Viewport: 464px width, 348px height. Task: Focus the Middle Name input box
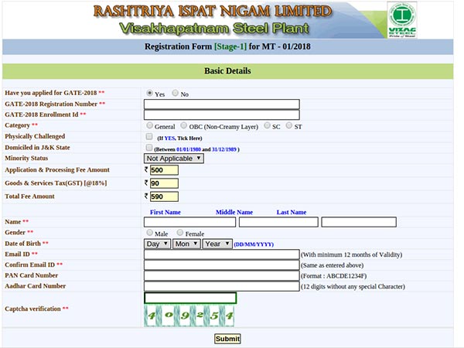click(278, 222)
